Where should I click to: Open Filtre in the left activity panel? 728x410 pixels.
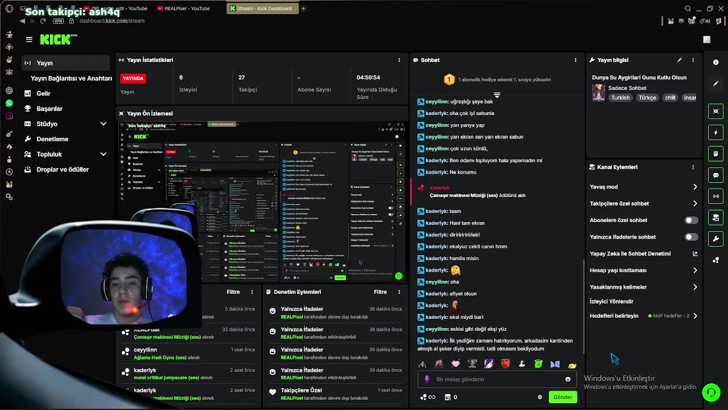point(233,292)
